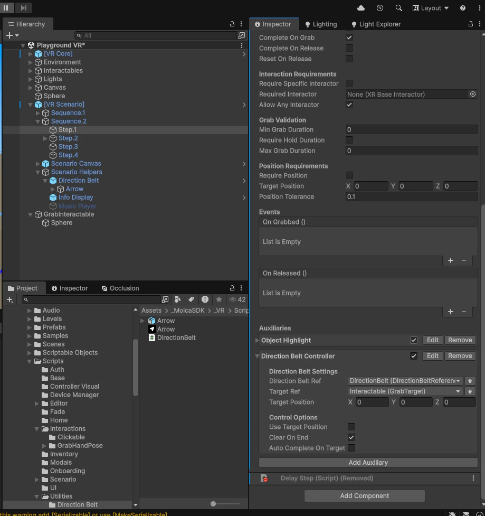Image resolution: width=485 pixels, height=516 pixels.
Task: Toggle hidden packages visibility (42)
Action: (237, 299)
